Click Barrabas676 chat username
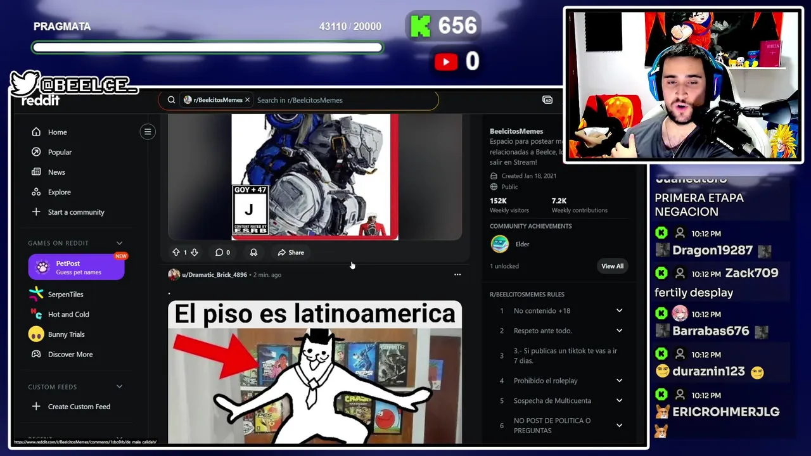The height and width of the screenshot is (456, 811). pos(710,331)
